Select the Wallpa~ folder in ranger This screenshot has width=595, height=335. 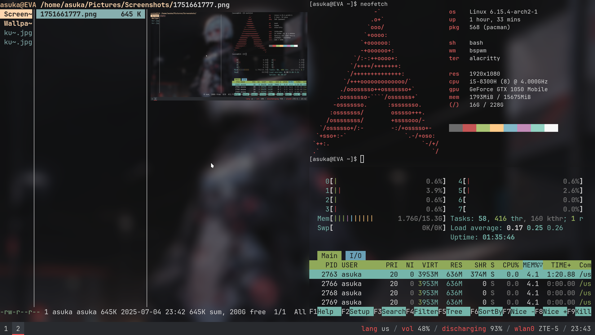[x=18, y=24]
